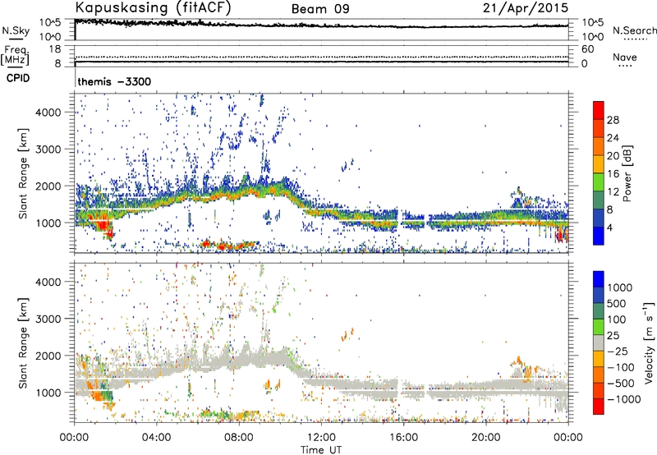Click the 16 value on Power colorbar
Screen dimensions: 657x455
click(613, 174)
